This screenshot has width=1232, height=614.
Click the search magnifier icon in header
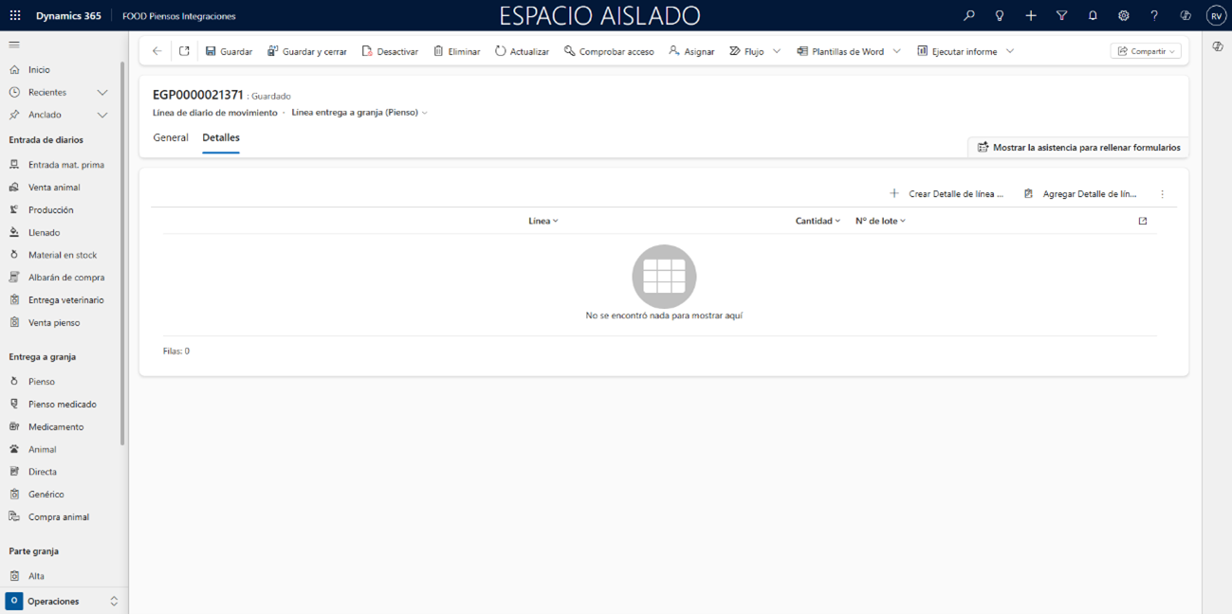point(968,16)
